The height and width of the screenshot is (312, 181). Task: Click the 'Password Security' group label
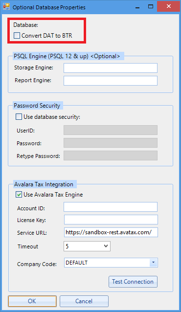click(37, 106)
